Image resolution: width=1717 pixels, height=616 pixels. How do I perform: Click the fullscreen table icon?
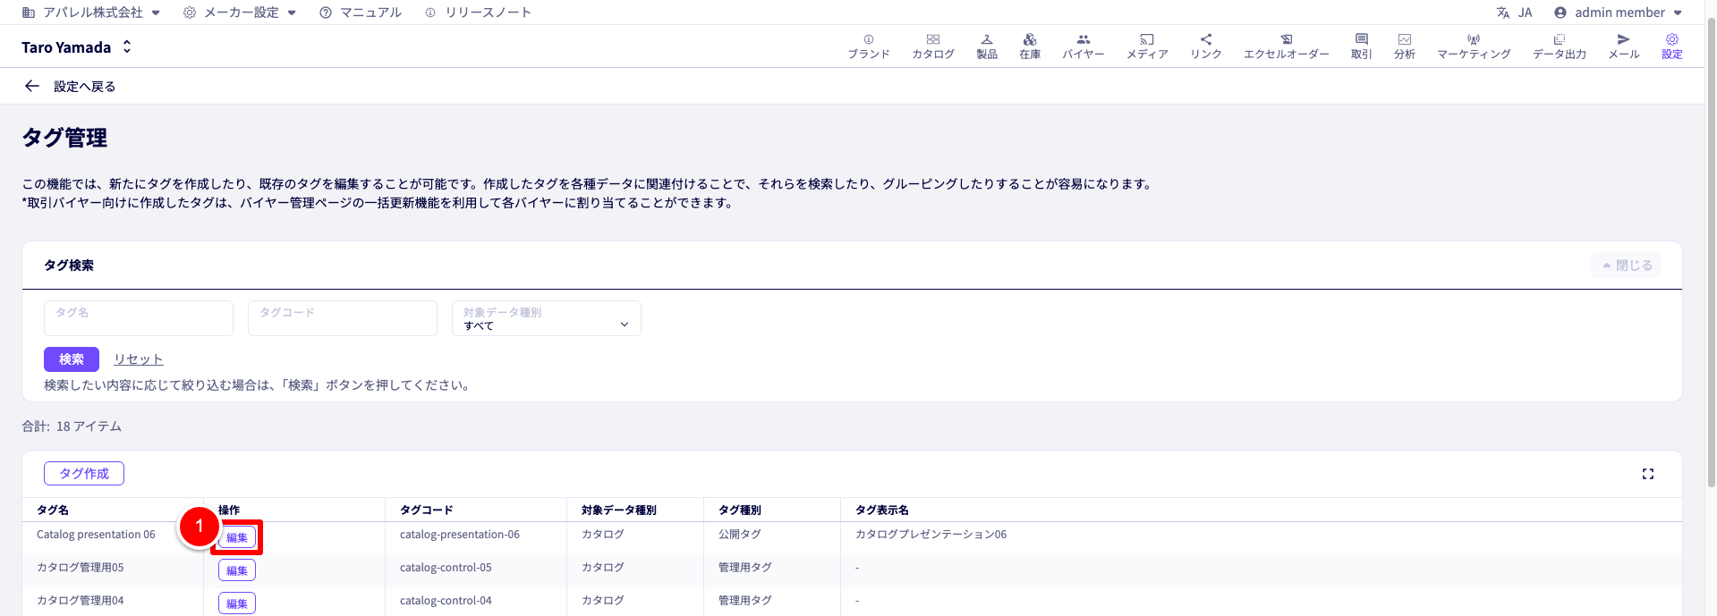(x=1647, y=474)
